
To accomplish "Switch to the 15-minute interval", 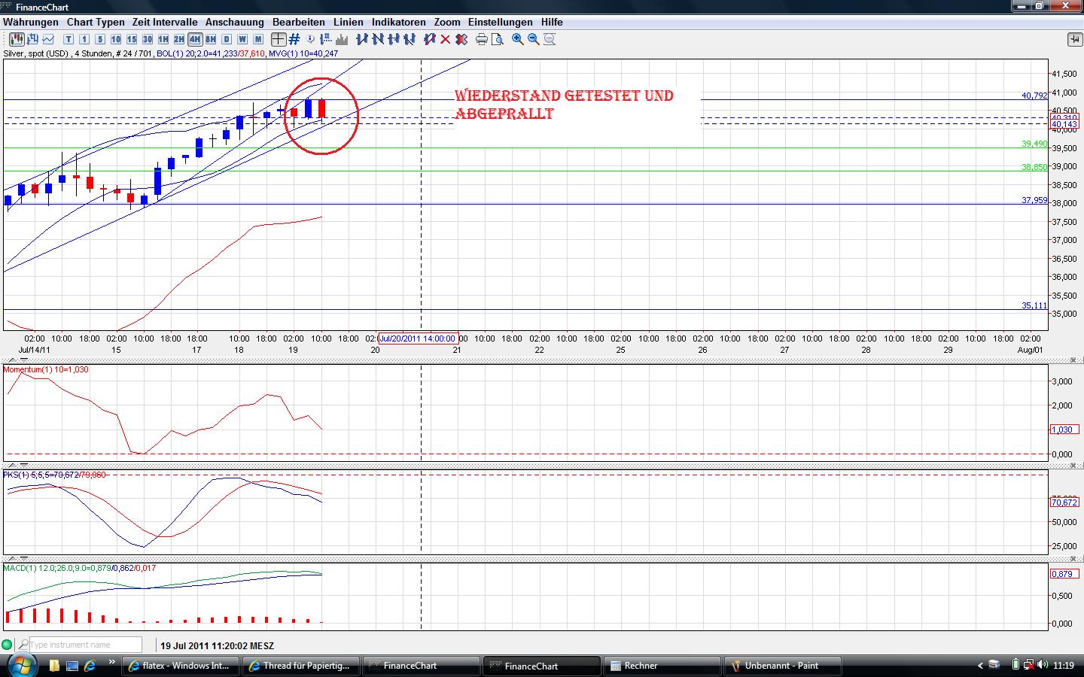I will (x=132, y=39).
